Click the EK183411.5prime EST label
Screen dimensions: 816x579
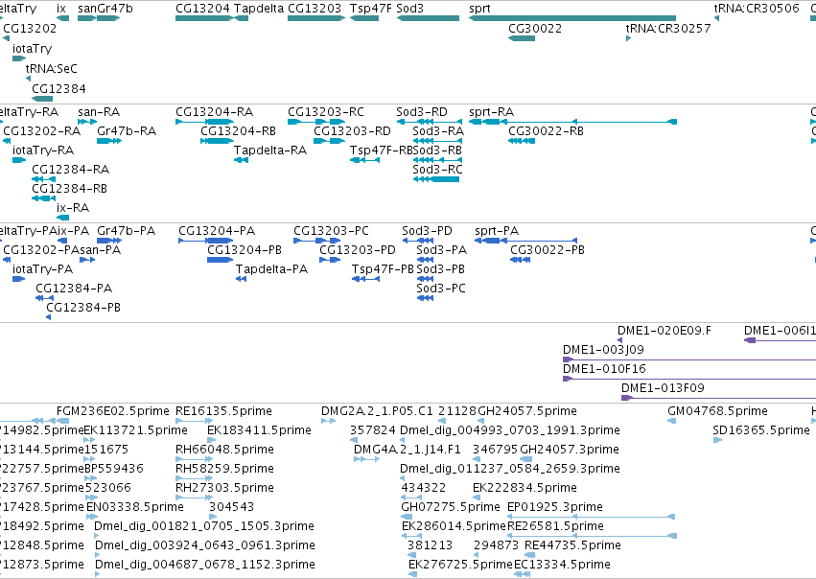pyautogui.click(x=259, y=430)
